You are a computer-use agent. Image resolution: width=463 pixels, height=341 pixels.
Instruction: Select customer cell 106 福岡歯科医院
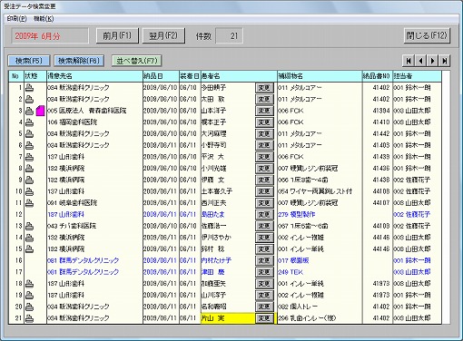pyautogui.click(x=94, y=122)
